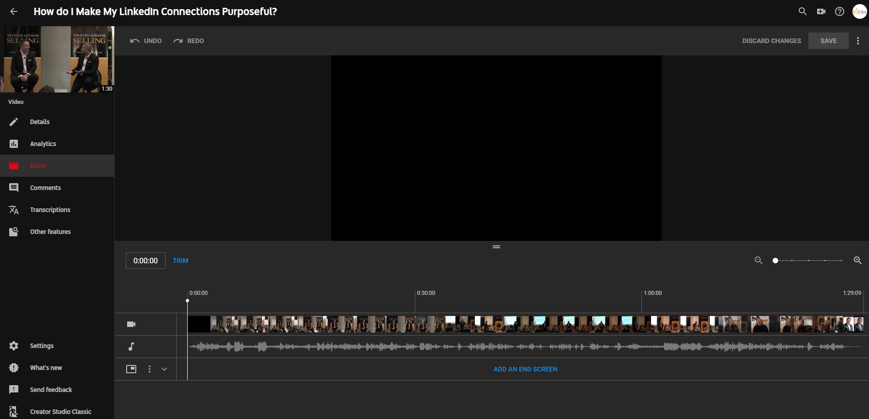Click the video track camera icon
Viewport: 869px width, 419px height.
[131, 324]
